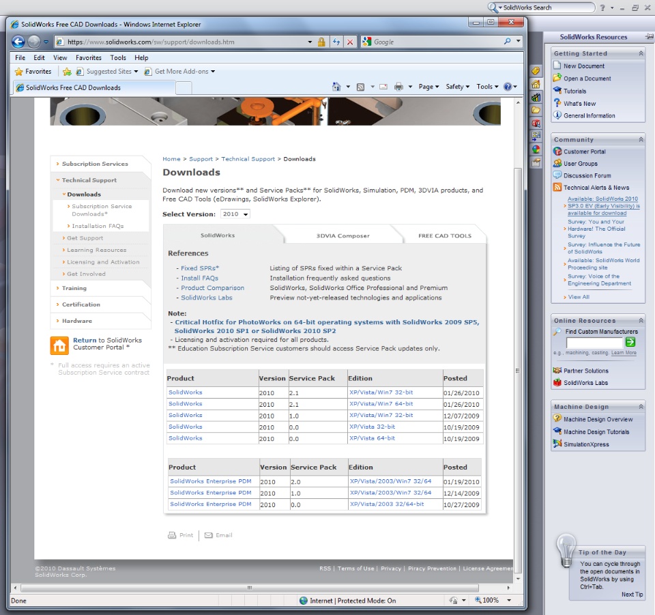Open the View Palette tab icon
Viewport: 655px width, 615px height.
[536, 137]
